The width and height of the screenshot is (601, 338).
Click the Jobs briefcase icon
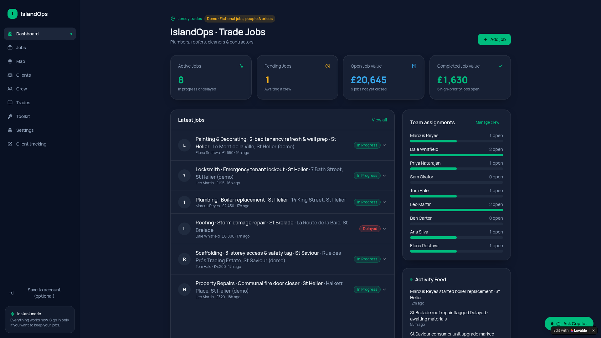point(10,48)
